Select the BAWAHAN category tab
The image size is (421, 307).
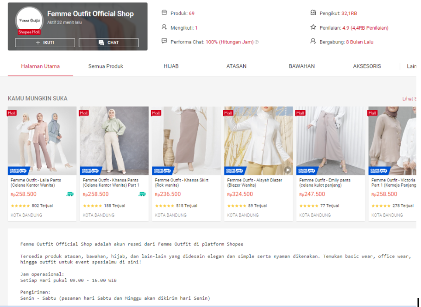coord(302,66)
